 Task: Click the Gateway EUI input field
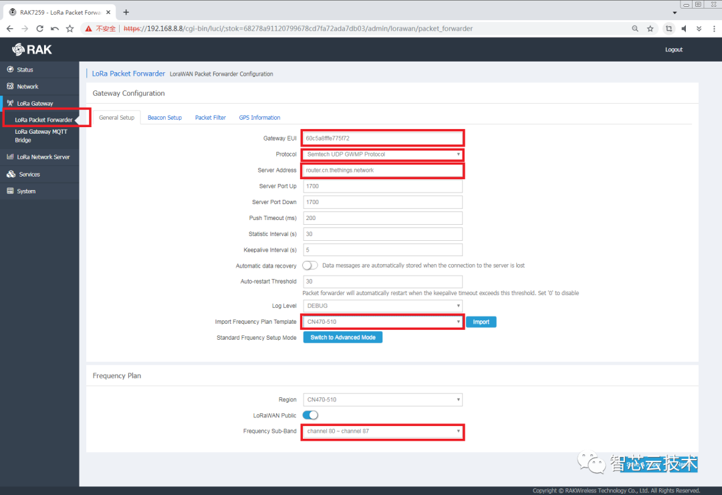click(x=382, y=138)
